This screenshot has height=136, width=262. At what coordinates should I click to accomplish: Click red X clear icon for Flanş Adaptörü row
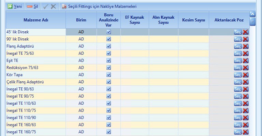tap(245, 46)
